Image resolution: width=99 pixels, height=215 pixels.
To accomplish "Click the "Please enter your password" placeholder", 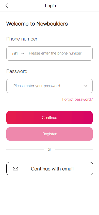I will click(x=37, y=86).
